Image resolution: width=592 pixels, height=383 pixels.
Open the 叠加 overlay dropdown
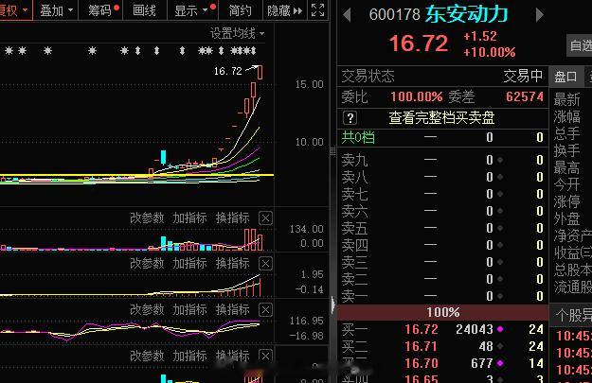[x=56, y=10]
